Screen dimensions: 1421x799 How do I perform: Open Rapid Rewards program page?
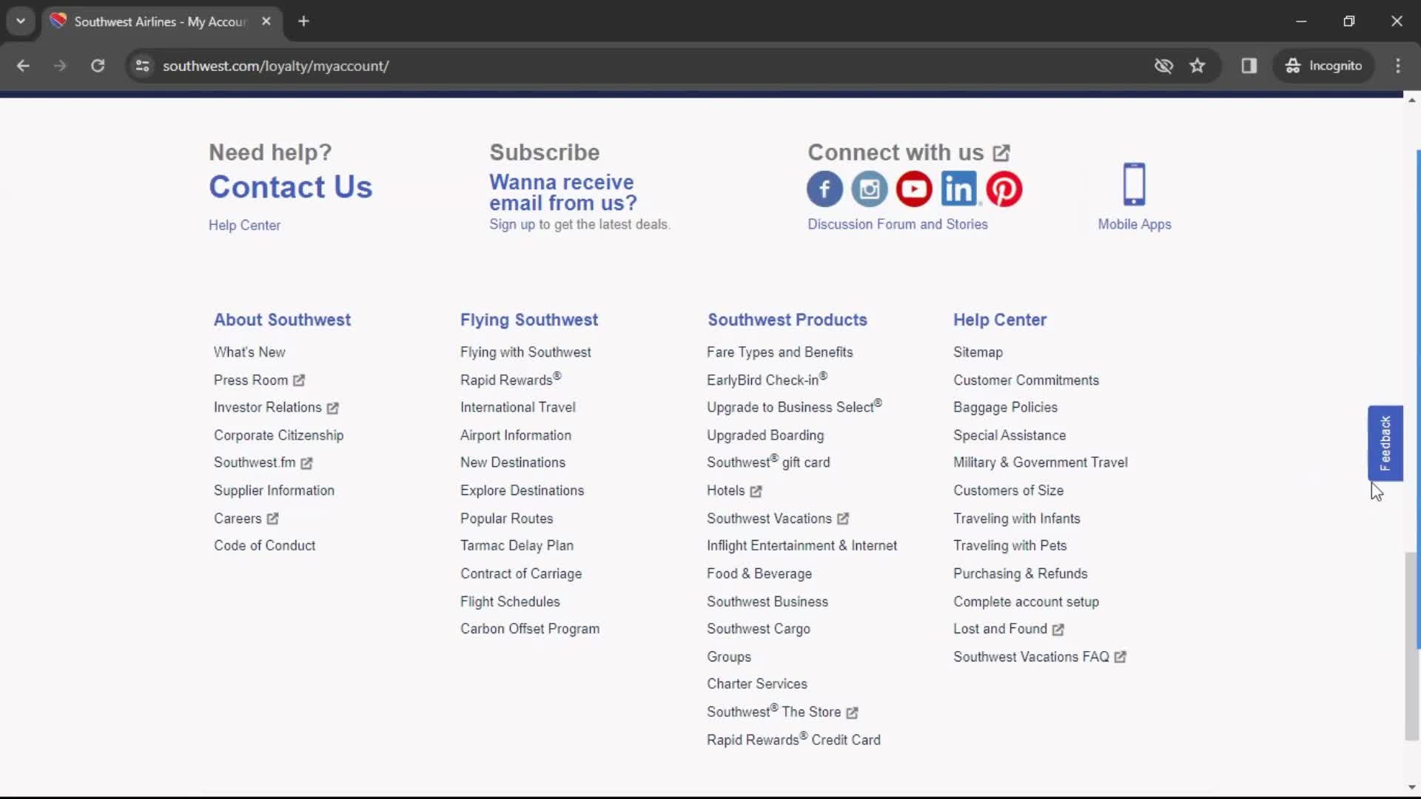click(506, 380)
